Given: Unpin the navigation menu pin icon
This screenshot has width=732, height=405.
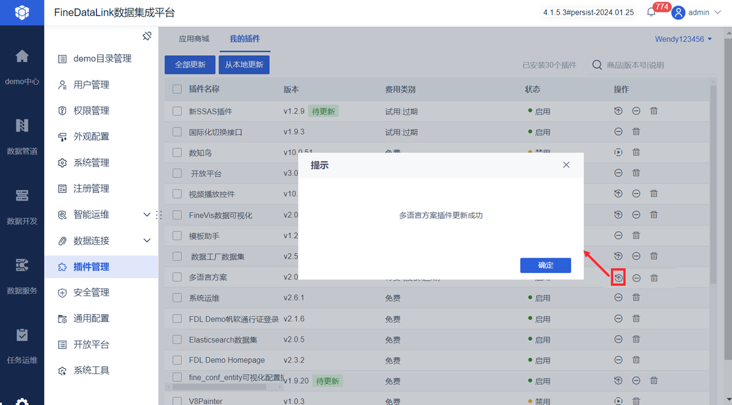Looking at the screenshot, I should pos(147,36).
